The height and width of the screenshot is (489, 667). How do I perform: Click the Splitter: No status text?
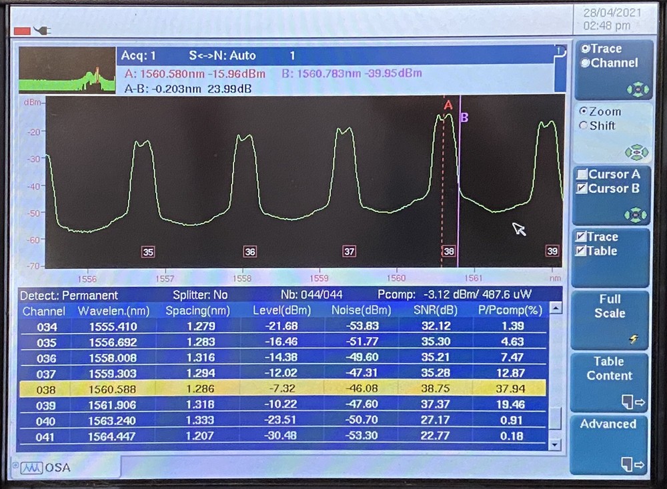(x=200, y=295)
